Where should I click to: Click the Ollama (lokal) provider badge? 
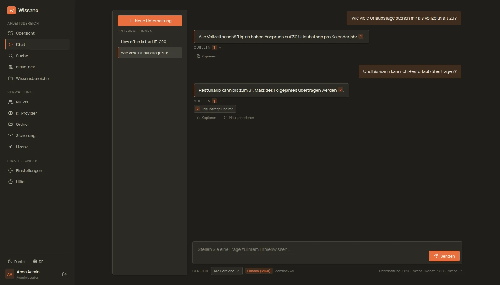point(259,271)
